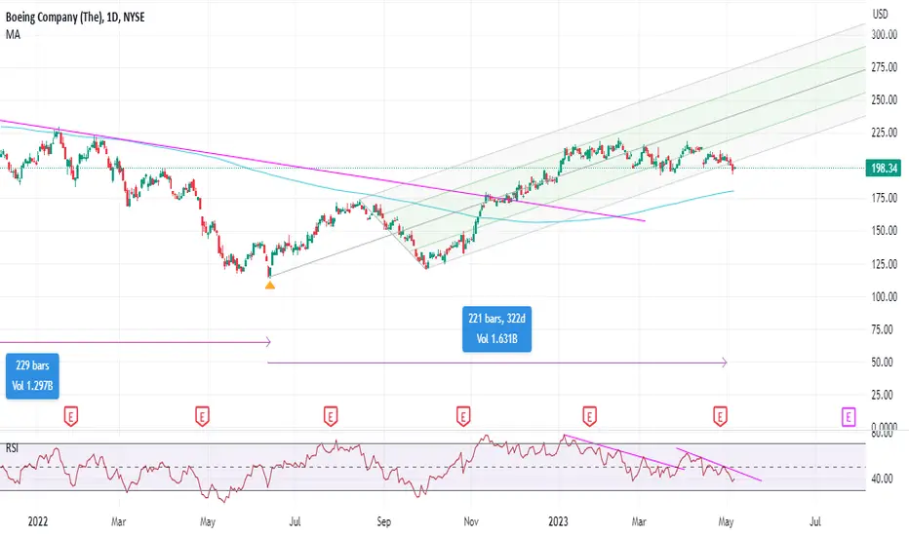
Task: Click the green 198.34 current price tag
Action: pyautogui.click(x=884, y=168)
